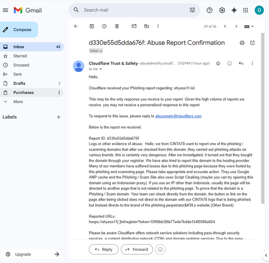Image resolution: width=269 pixels, height=263 pixels.
Task: Open input tools dropdown
Action: pos(249,26)
